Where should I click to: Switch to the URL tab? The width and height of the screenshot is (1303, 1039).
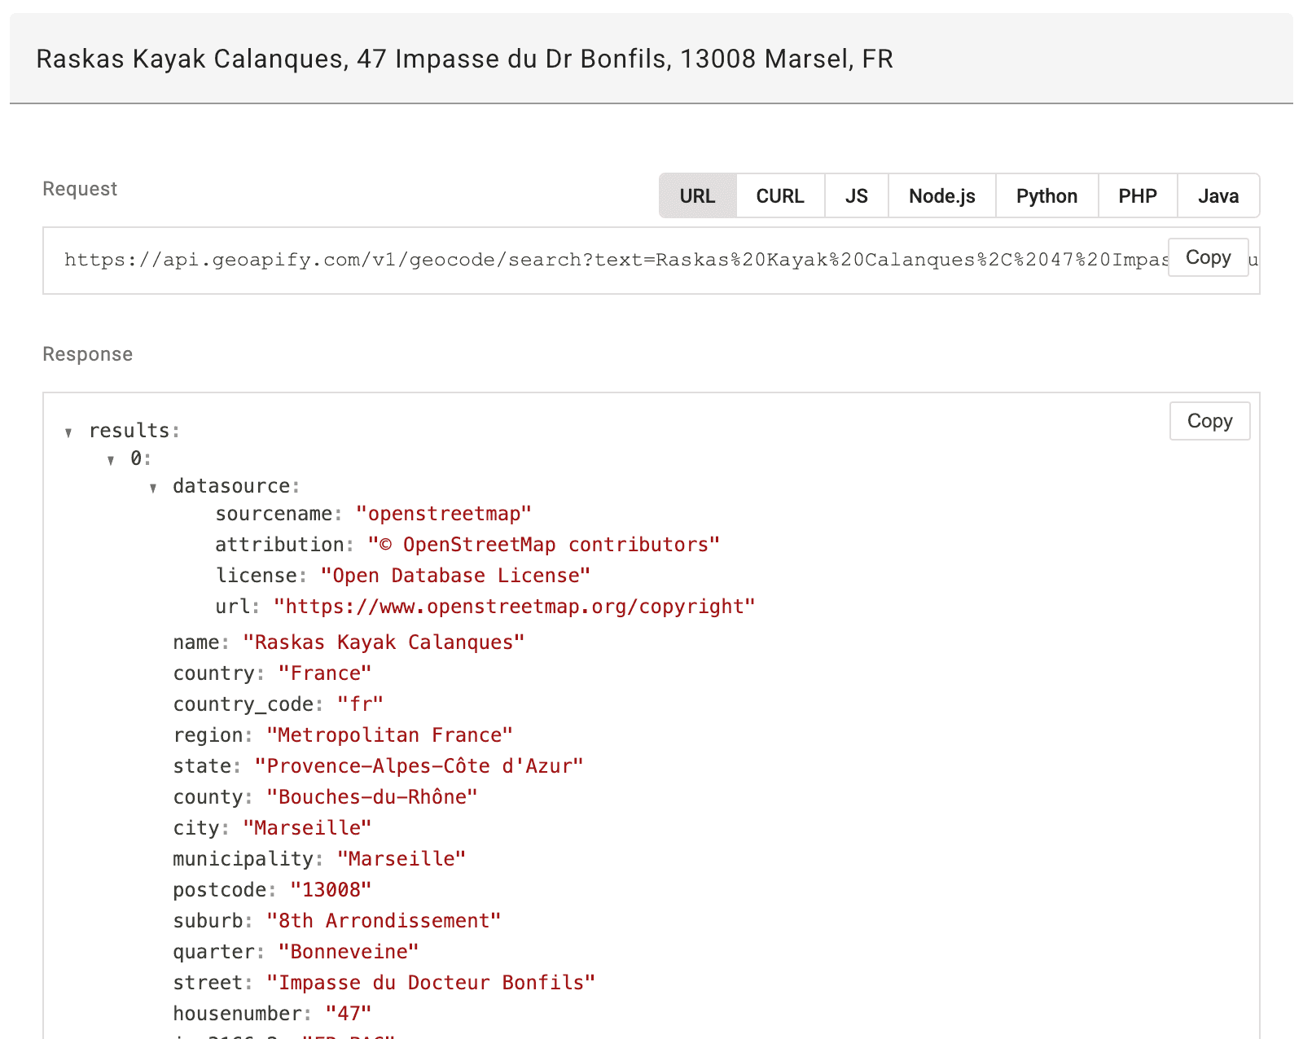(698, 196)
